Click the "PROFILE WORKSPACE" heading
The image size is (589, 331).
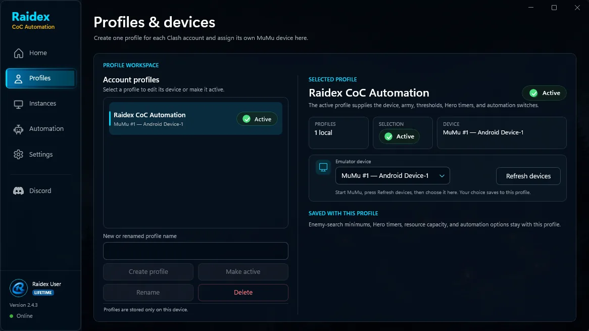[x=131, y=65]
